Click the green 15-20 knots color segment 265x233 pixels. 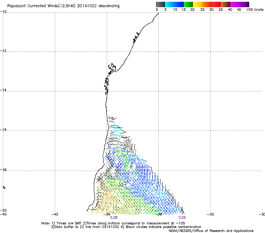click(188, 4)
